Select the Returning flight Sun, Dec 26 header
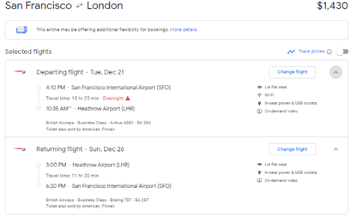The image size is (351, 217). coord(81,149)
